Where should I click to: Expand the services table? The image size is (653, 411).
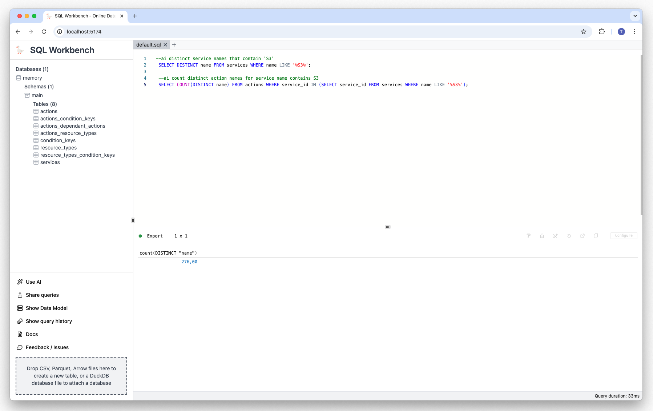pos(50,162)
